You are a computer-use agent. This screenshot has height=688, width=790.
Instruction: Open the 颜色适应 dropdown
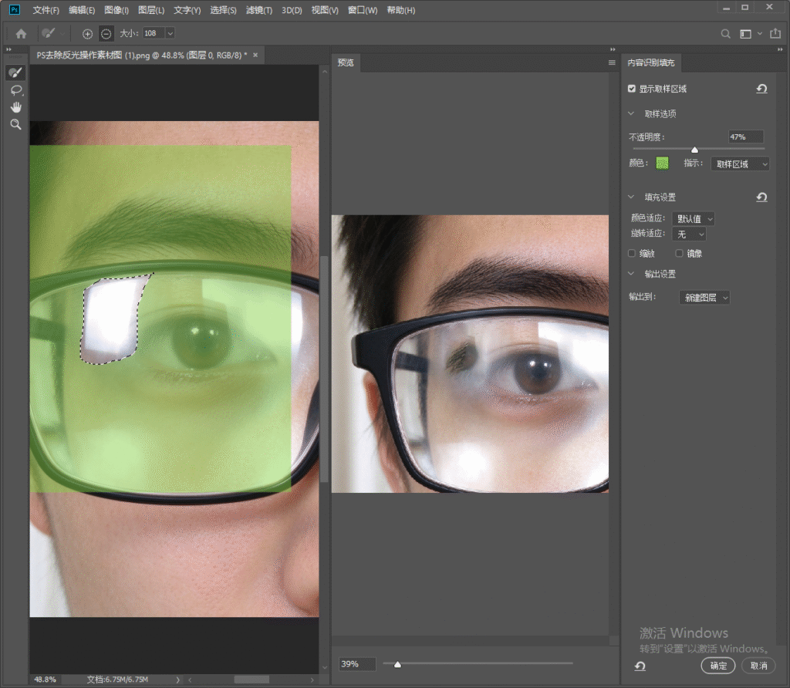coord(694,218)
